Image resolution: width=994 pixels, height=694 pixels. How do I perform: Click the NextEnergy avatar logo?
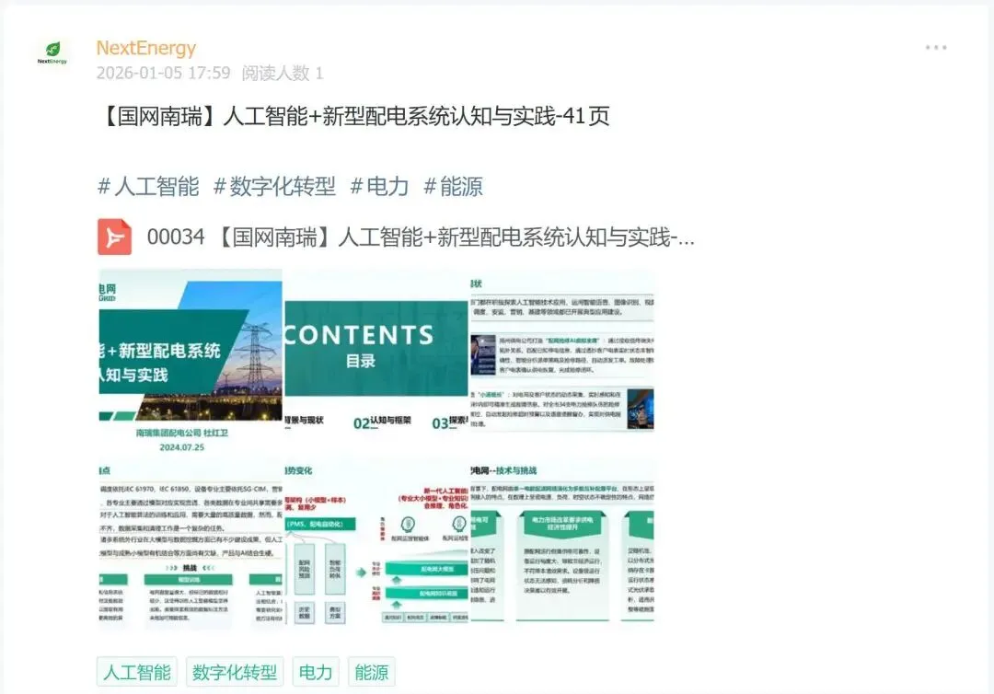point(52,53)
